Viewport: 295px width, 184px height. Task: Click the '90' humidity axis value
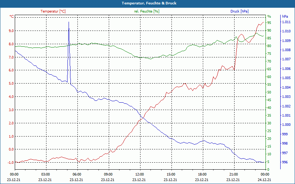(x=269, y=31)
